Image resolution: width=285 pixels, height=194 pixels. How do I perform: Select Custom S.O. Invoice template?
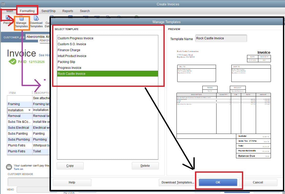(x=107, y=44)
